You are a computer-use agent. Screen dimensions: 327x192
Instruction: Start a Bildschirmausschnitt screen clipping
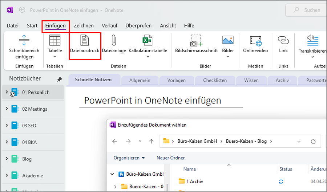[x=196, y=40]
